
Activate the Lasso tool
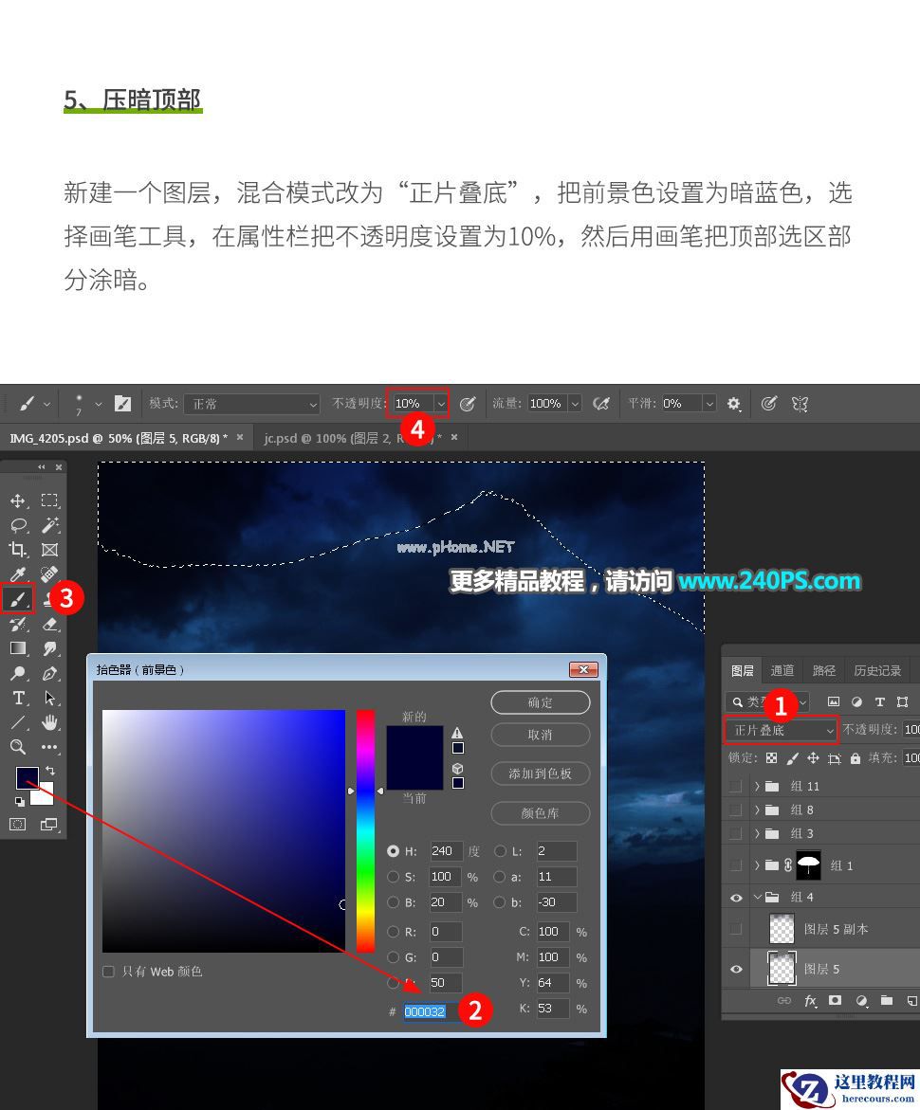pos(19,525)
